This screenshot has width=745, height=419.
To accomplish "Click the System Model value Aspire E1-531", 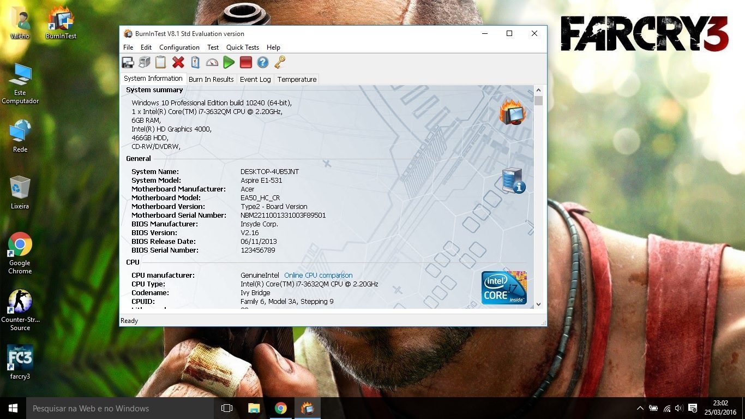I will pyautogui.click(x=262, y=181).
